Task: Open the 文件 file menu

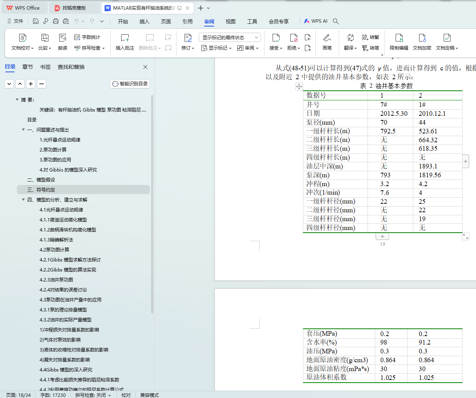Action: pos(15,21)
